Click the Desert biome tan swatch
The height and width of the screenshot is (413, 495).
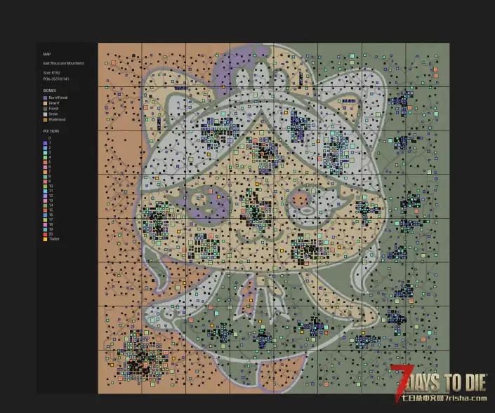point(45,103)
